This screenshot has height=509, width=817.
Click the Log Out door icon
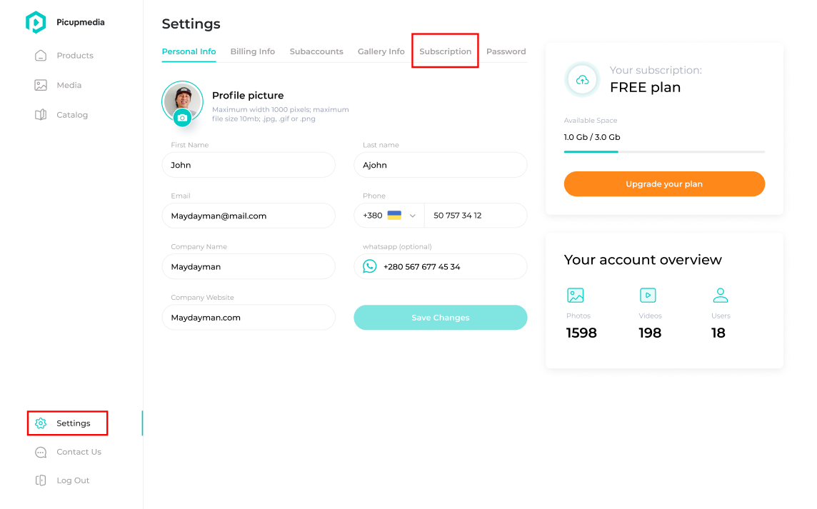coord(41,480)
